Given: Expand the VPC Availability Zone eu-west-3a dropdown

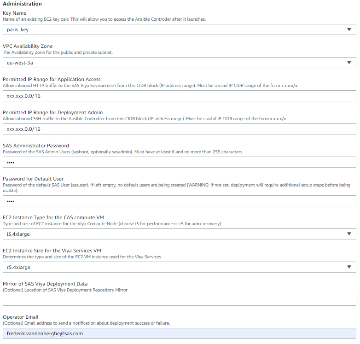Looking at the screenshot, I should 180,63.
